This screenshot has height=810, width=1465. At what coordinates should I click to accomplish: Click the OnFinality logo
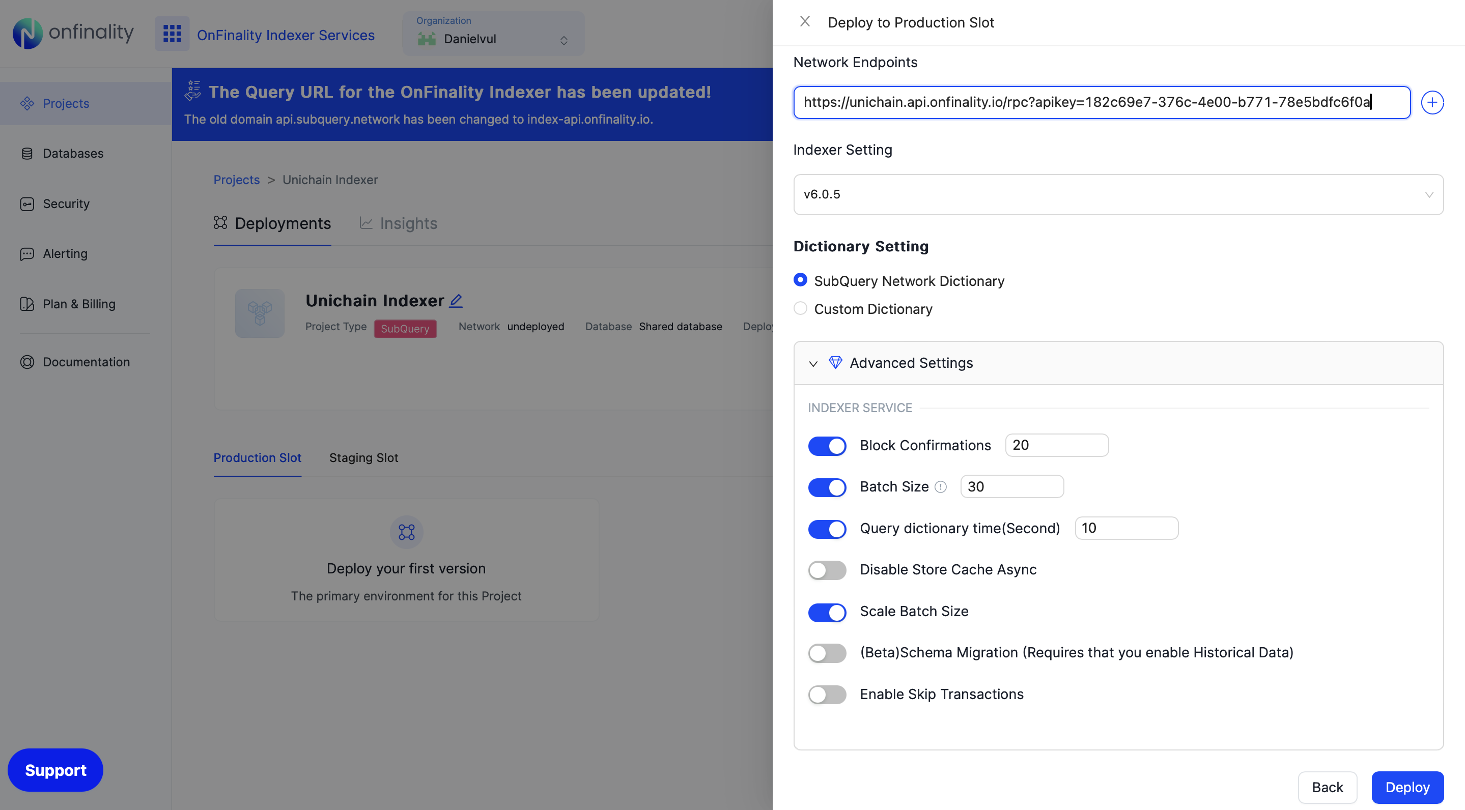click(x=73, y=33)
